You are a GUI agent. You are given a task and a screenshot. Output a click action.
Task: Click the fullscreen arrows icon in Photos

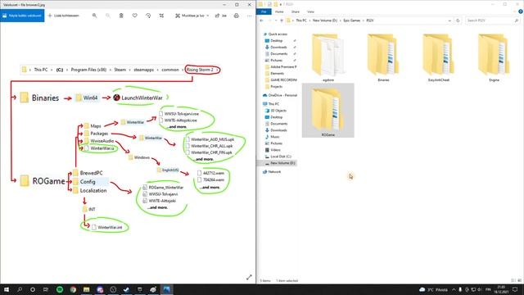(249, 277)
